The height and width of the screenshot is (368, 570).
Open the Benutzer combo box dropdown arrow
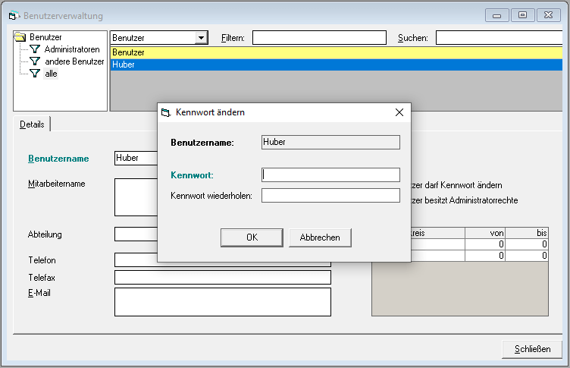pyautogui.click(x=201, y=37)
